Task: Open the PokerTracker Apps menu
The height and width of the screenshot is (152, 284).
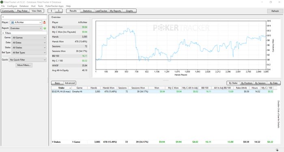Action: point(54,6)
